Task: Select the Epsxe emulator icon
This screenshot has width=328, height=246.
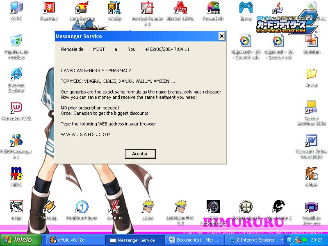Action: coord(246,11)
